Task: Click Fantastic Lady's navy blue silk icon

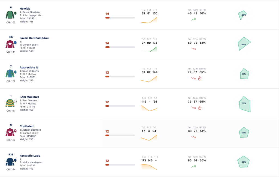Action: point(10,162)
